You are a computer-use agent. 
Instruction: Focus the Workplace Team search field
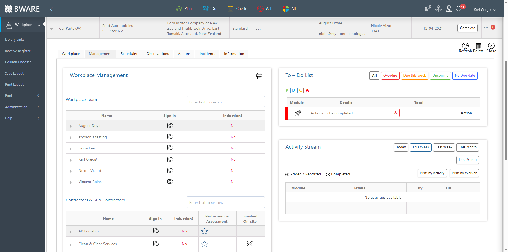[x=225, y=102]
